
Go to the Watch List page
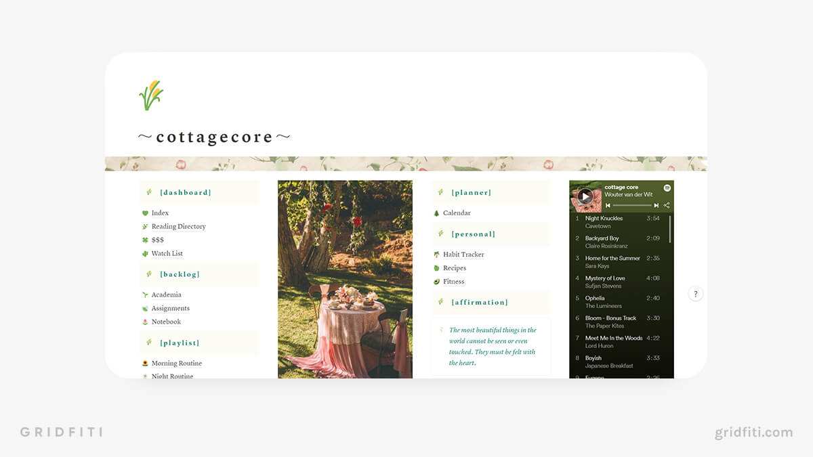(x=167, y=254)
